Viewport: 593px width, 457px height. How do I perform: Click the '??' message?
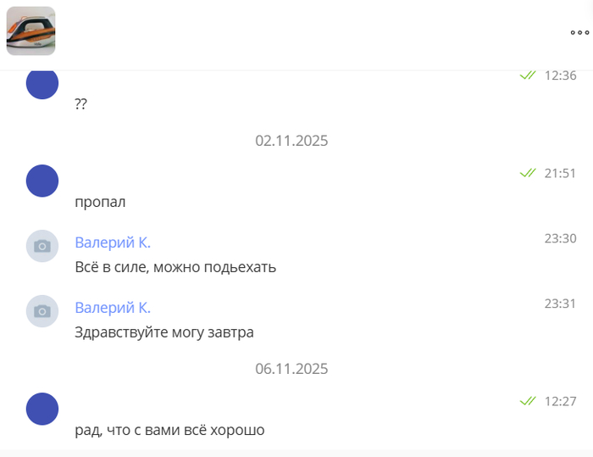pos(81,104)
